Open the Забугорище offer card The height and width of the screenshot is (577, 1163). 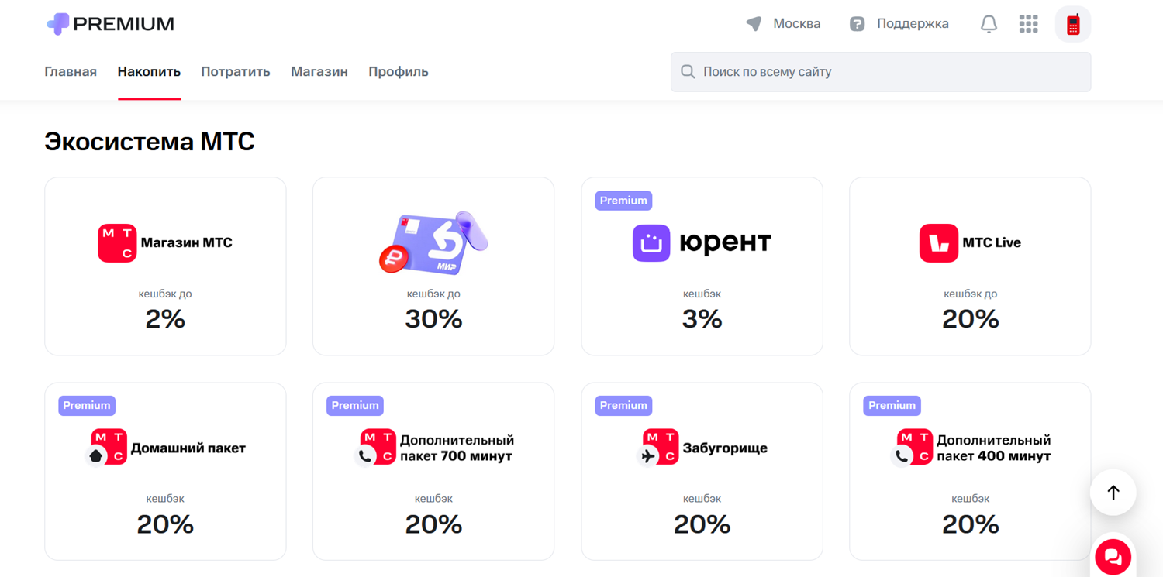pos(702,471)
